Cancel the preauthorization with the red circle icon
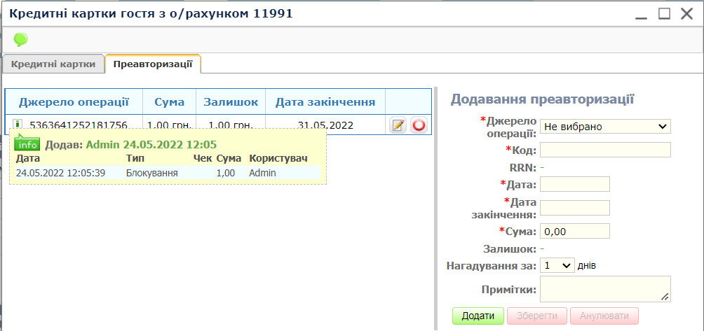This screenshot has height=331, width=704. tap(419, 125)
